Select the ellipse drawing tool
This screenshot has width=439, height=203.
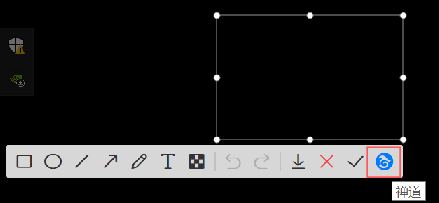pos(53,161)
